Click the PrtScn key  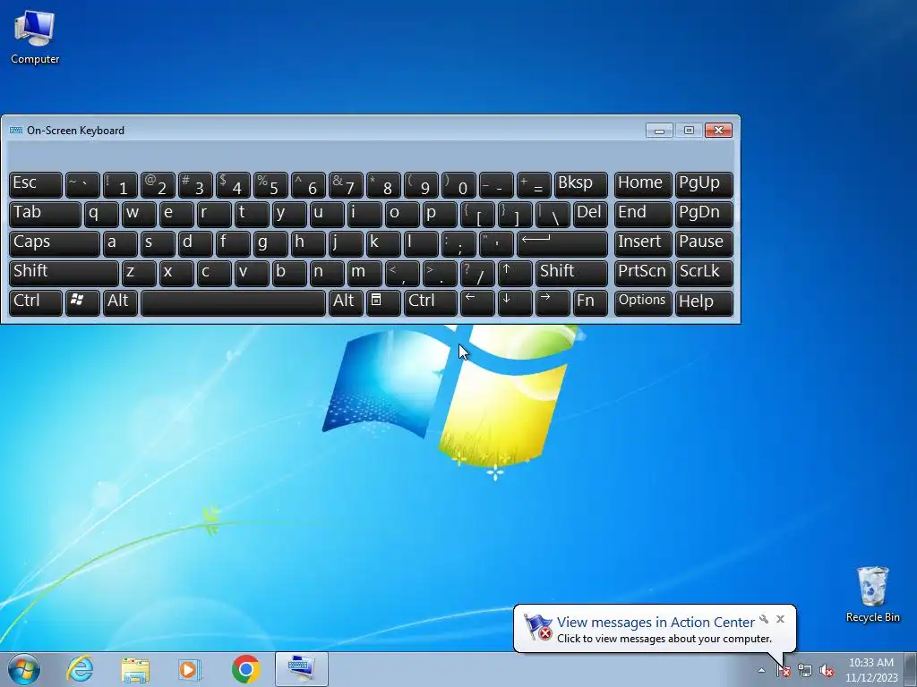click(x=643, y=274)
